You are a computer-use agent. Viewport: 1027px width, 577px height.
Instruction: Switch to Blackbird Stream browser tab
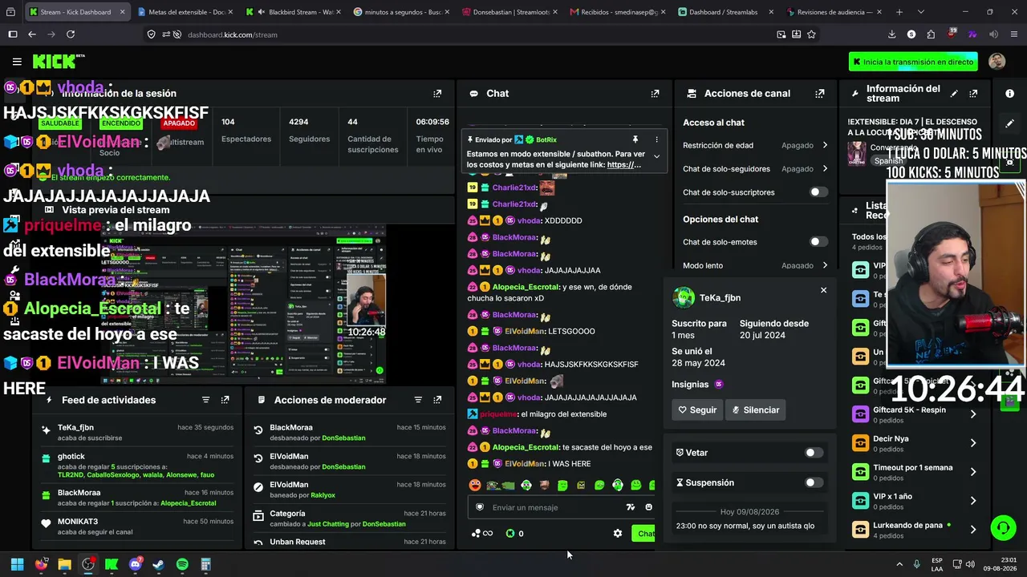pos(294,12)
